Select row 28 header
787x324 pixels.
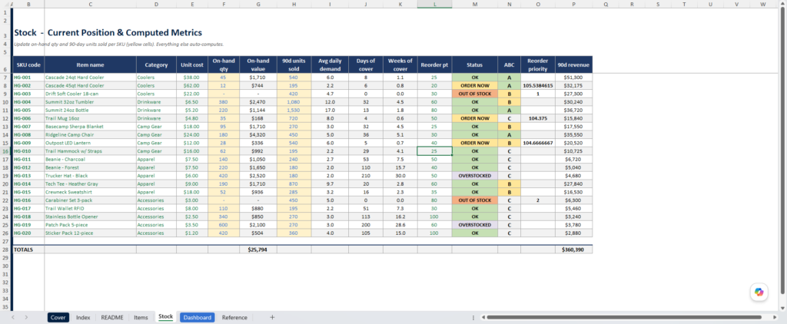click(x=5, y=250)
